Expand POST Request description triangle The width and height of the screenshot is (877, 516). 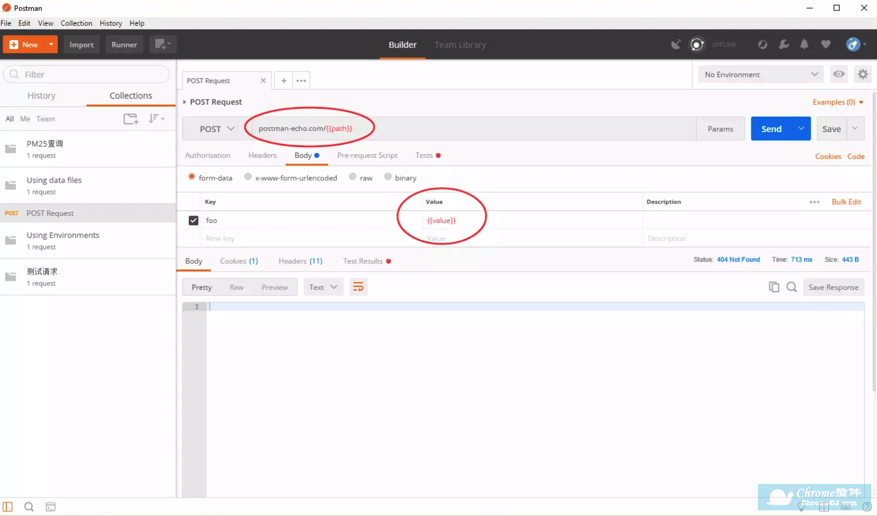tap(184, 102)
